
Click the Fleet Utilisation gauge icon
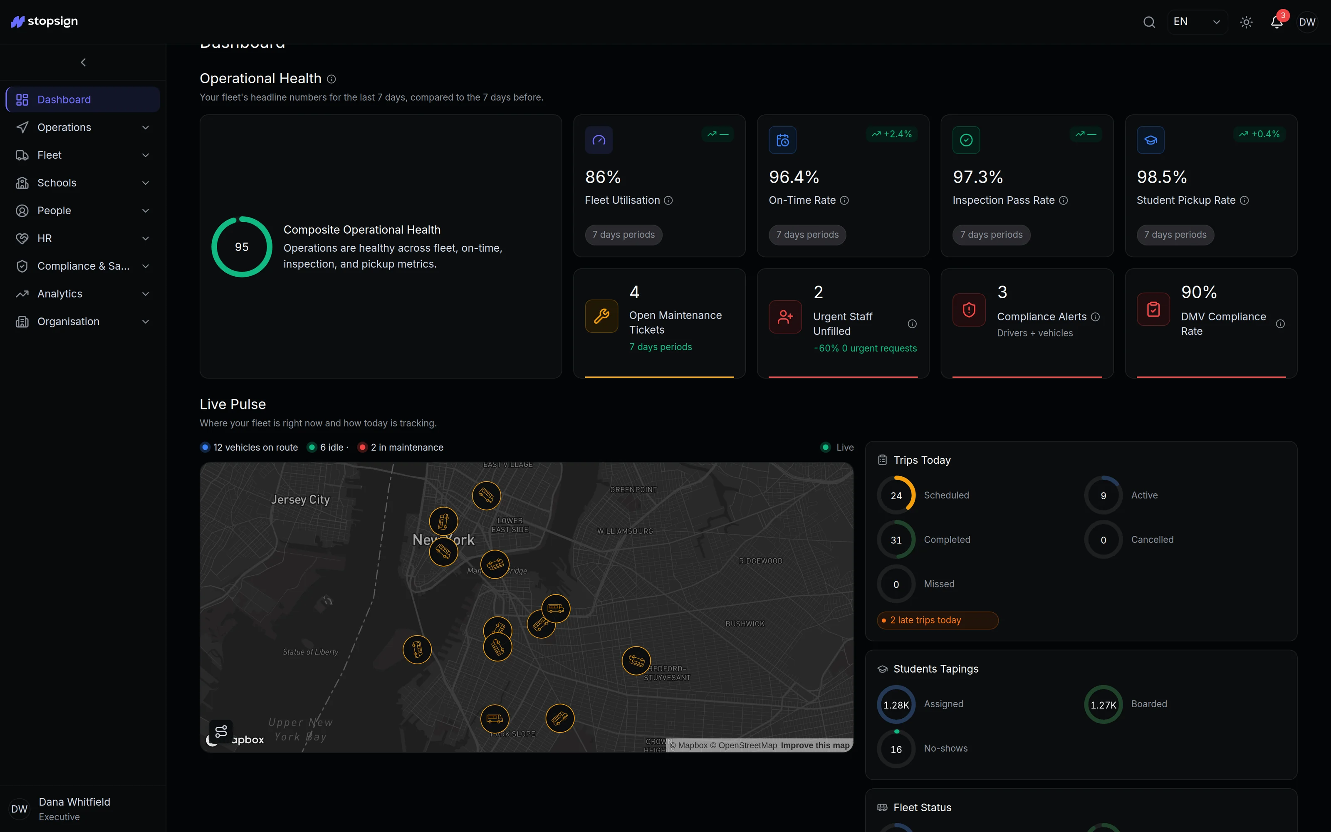pyautogui.click(x=599, y=140)
